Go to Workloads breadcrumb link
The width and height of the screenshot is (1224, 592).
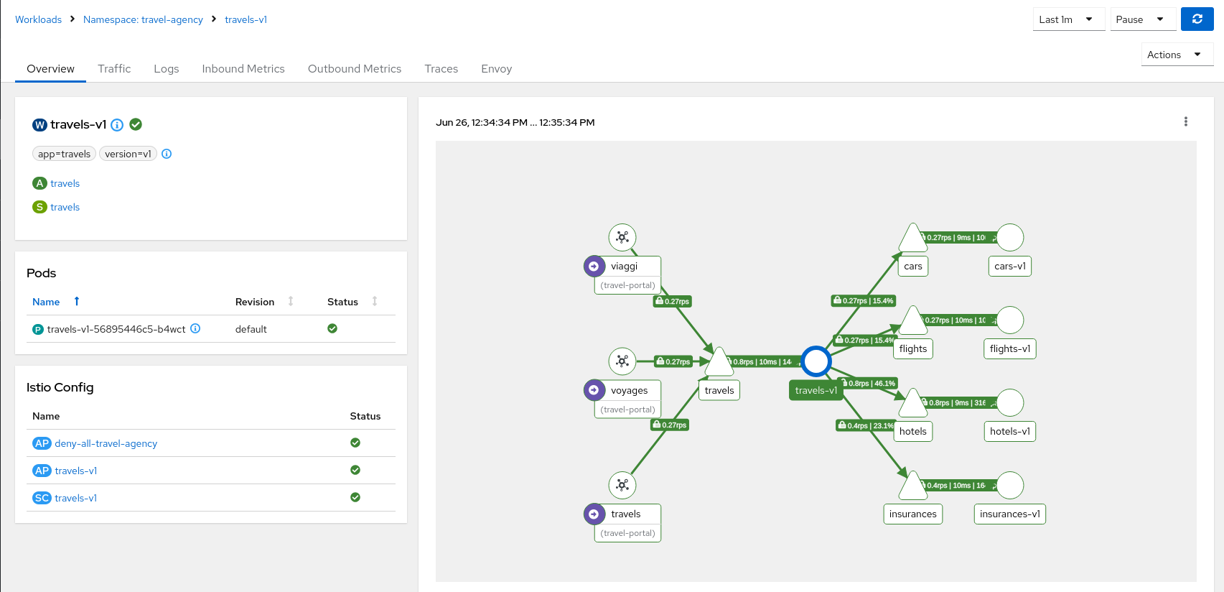coord(39,19)
